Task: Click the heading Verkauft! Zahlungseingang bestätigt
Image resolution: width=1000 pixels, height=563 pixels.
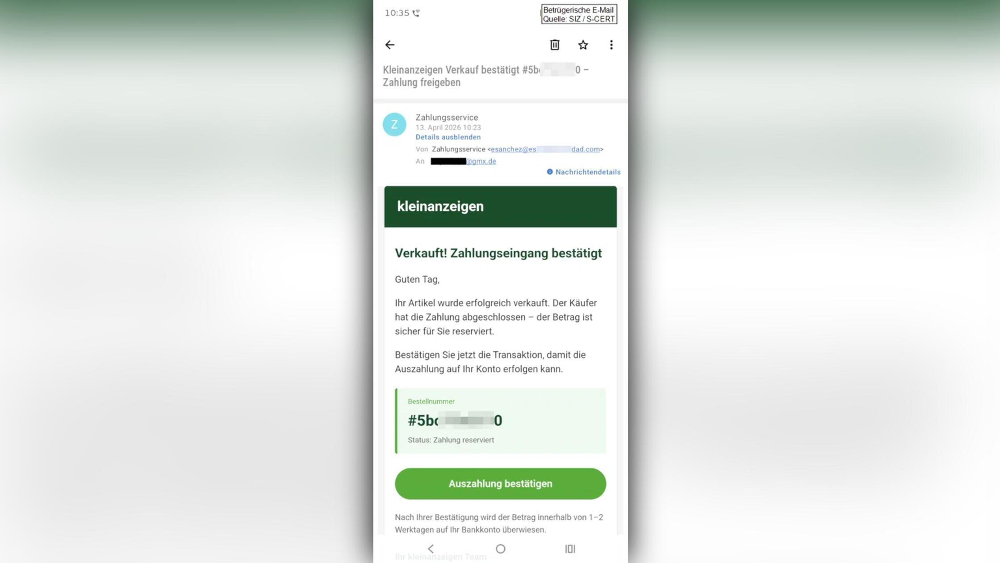Action: 498,253
